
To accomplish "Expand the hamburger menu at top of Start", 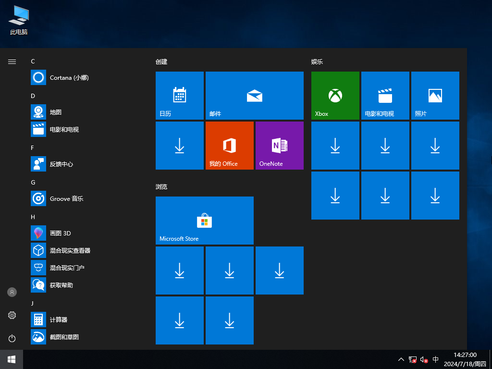I will pyautogui.click(x=12, y=61).
